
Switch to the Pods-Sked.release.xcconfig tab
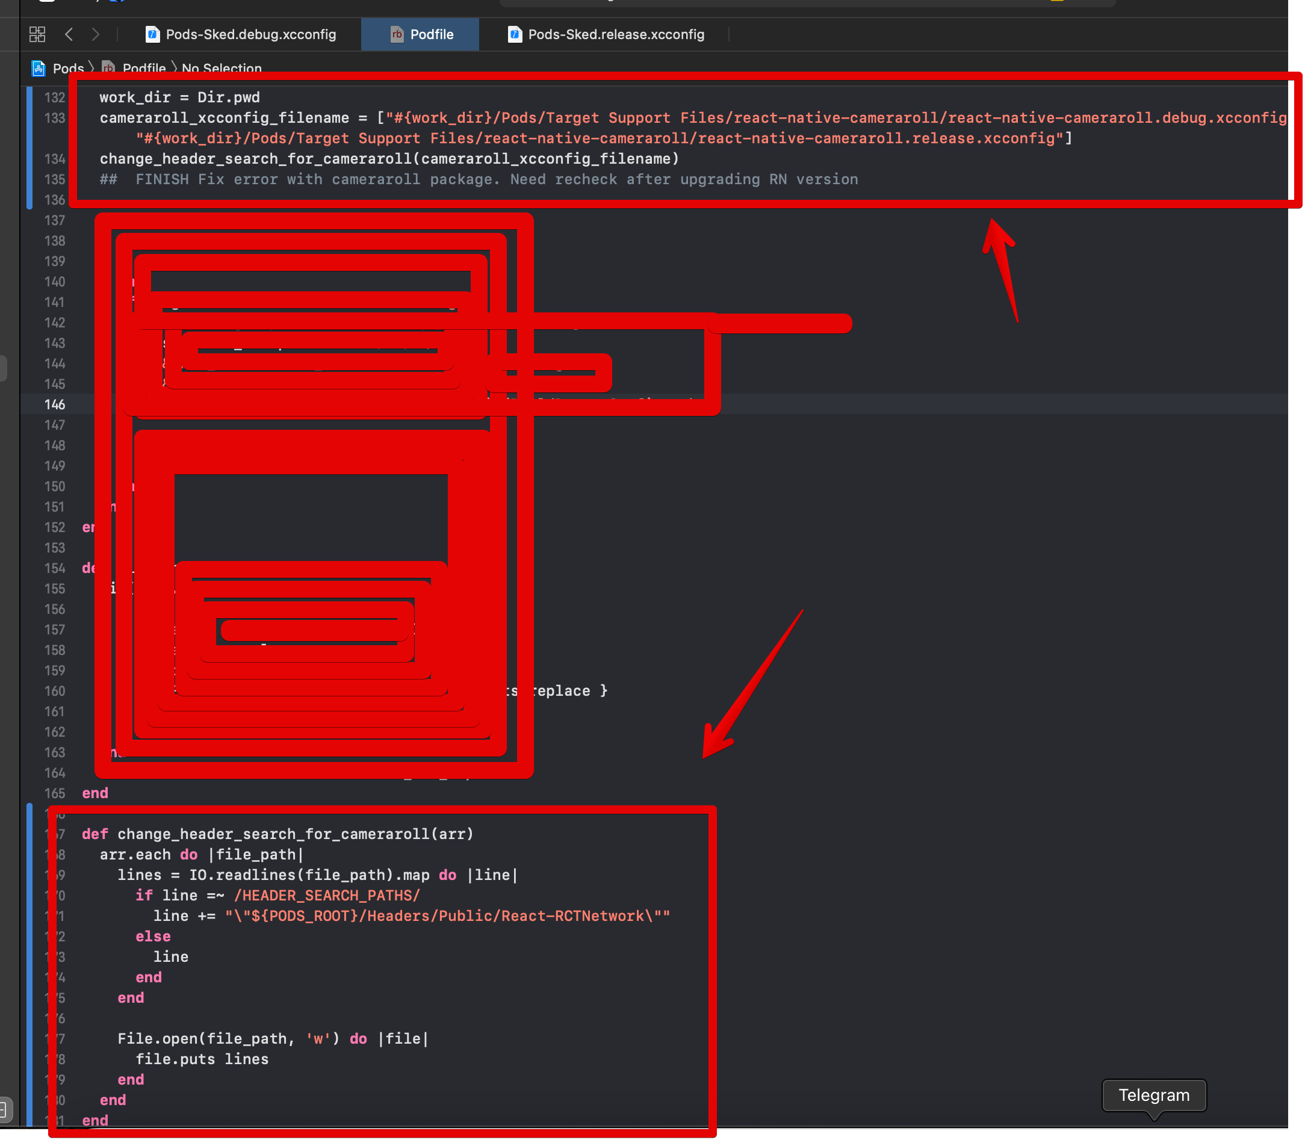click(615, 34)
